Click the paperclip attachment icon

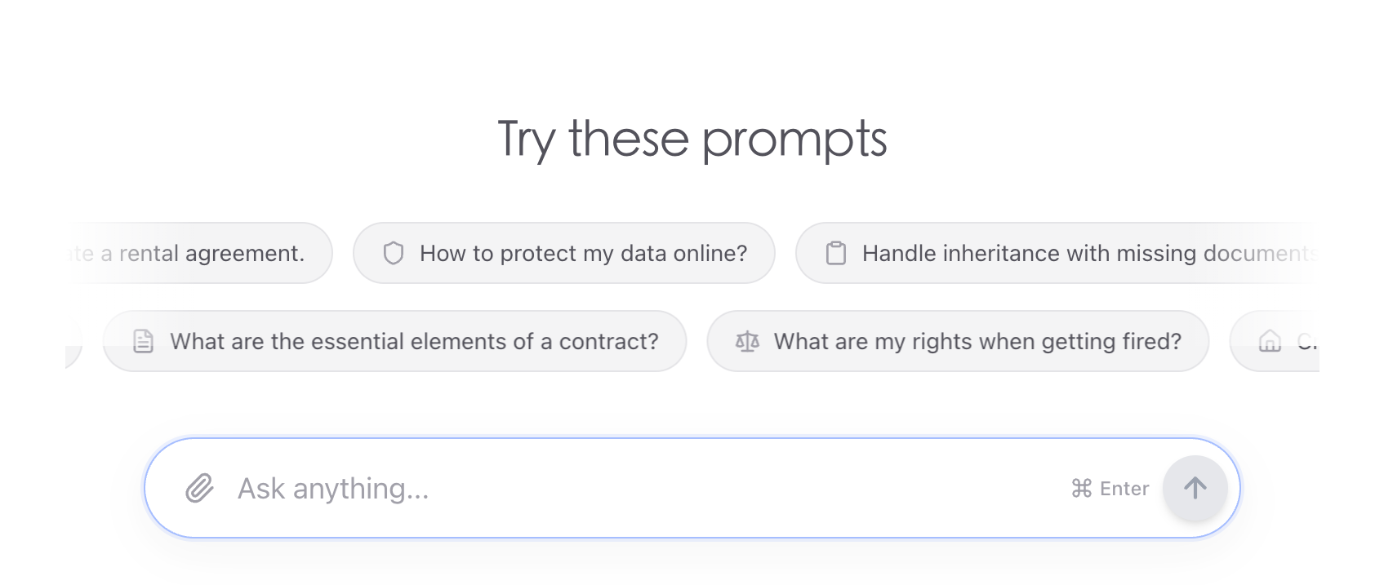click(x=198, y=487)
